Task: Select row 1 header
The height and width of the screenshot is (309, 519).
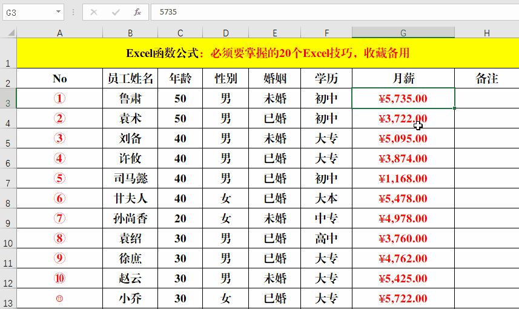Action: (x=8, y=53)
